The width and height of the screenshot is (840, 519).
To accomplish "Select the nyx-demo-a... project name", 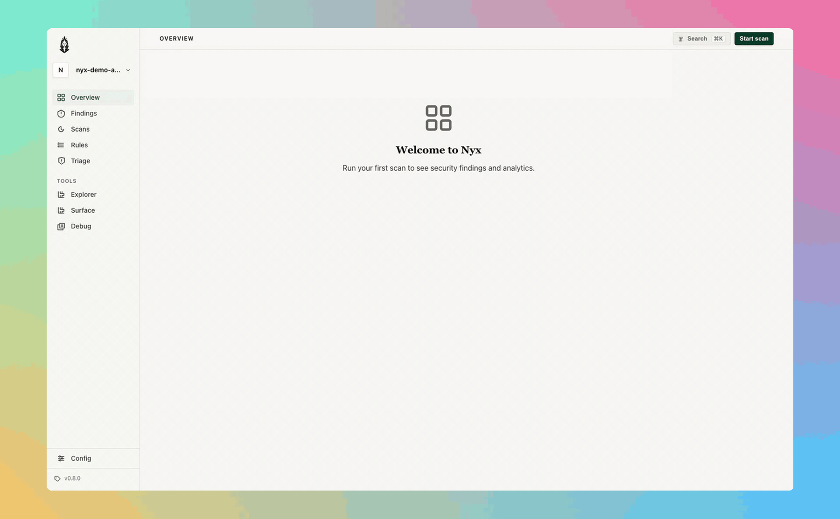I will tap(98, 70).
